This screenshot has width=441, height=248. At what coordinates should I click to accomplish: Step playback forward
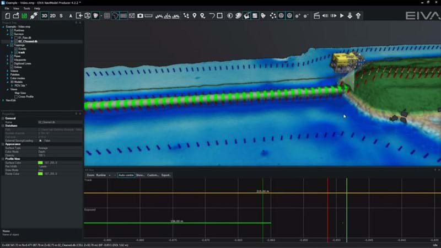(x=334, y=16)
